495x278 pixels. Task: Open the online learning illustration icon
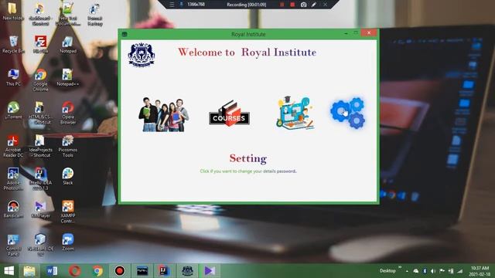(x=295, y=113)
